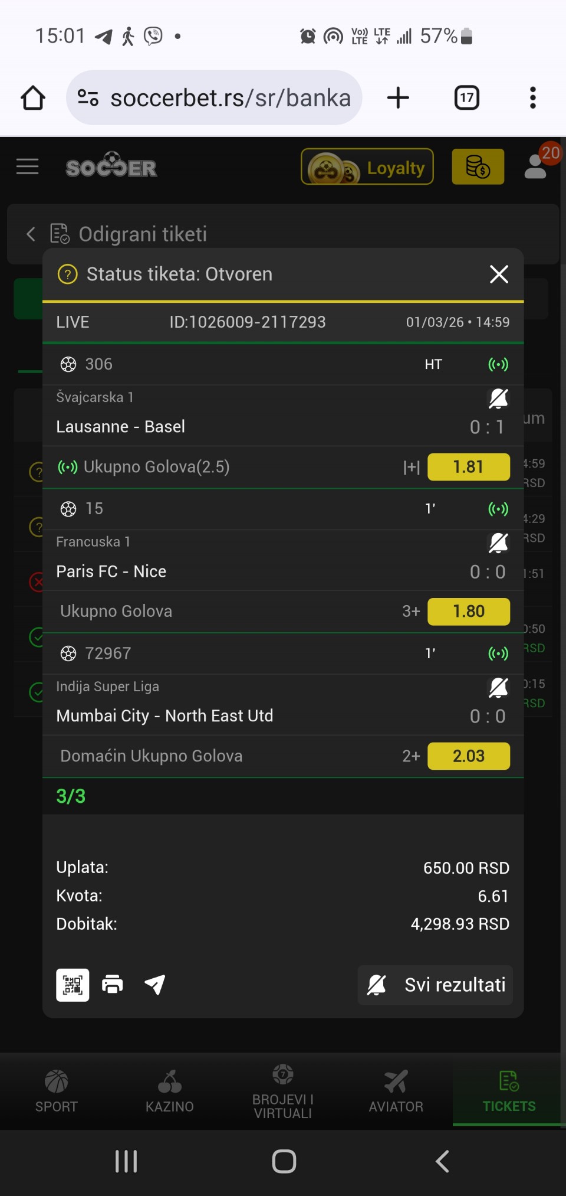Viewport: 566px width, 1196px height.
Task: Tap the Svi rezultati button
Action: (x=435, y=985)
